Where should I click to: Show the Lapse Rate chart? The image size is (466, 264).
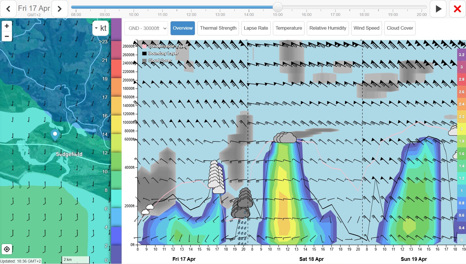coord(256,28)
